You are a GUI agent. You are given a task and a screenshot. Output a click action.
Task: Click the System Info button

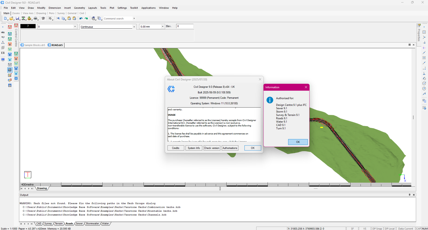pos(194,148)
